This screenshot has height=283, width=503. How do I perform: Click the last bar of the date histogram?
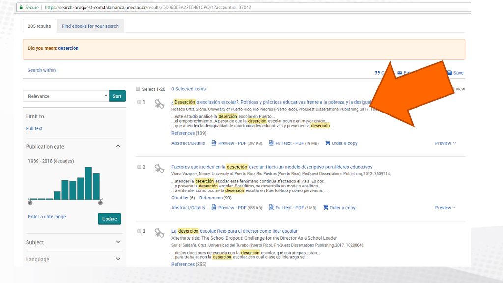[x=96, y=186]
